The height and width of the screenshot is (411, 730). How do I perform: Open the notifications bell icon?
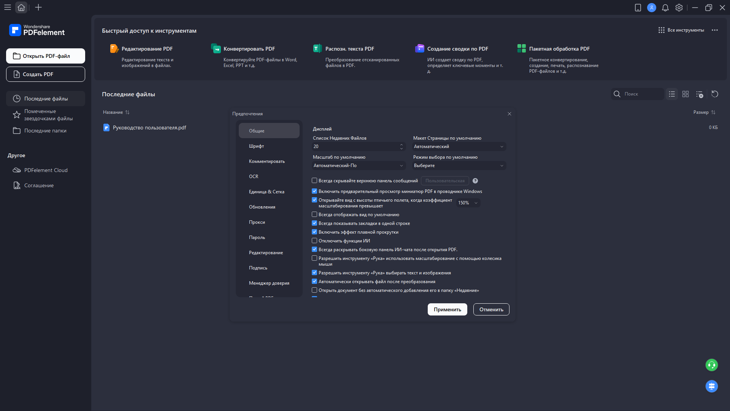point(665,8)
